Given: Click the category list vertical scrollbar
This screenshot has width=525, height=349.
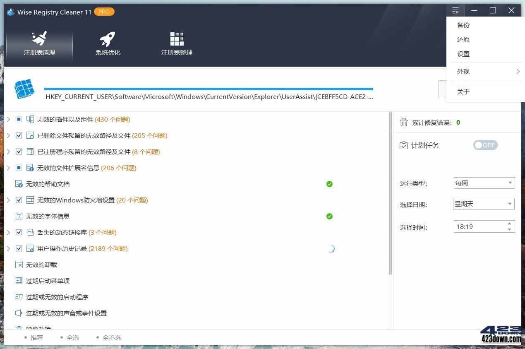Looking at the screenshot, I should click(x=391, y=193).
